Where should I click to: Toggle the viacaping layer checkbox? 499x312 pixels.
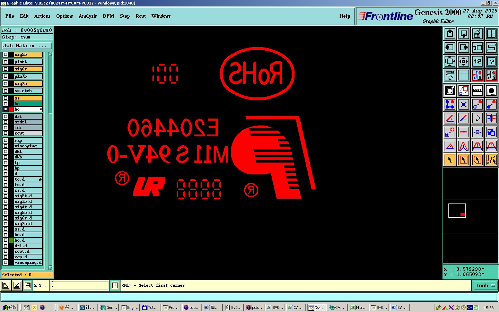[6, 146]
